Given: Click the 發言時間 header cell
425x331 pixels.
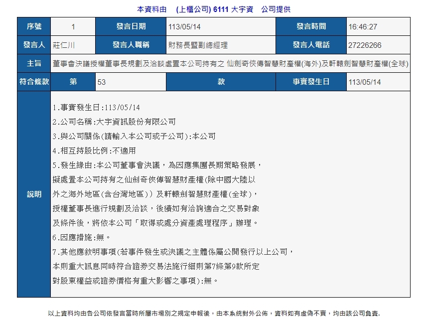Looking at the screenshot, I should tap(311, 26).
